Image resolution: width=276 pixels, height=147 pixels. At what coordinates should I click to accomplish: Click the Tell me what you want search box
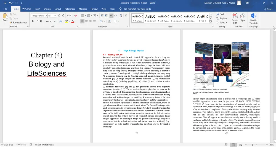click(137, 9)
